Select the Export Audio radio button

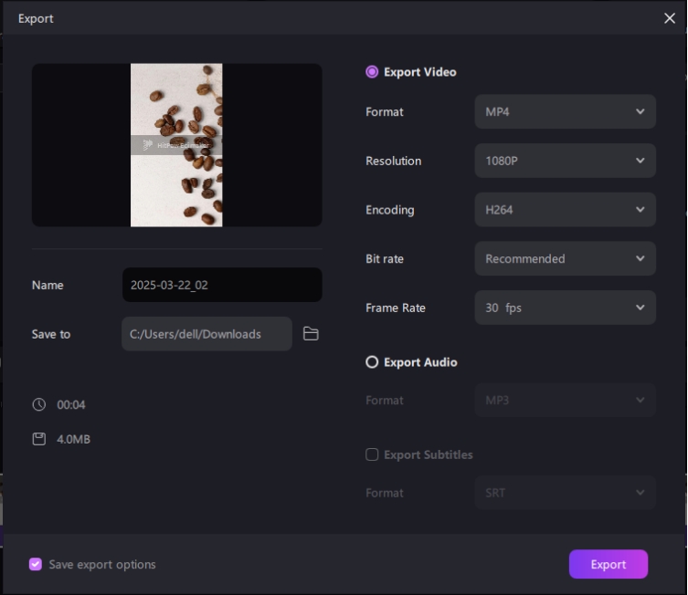tap(372, 362)
